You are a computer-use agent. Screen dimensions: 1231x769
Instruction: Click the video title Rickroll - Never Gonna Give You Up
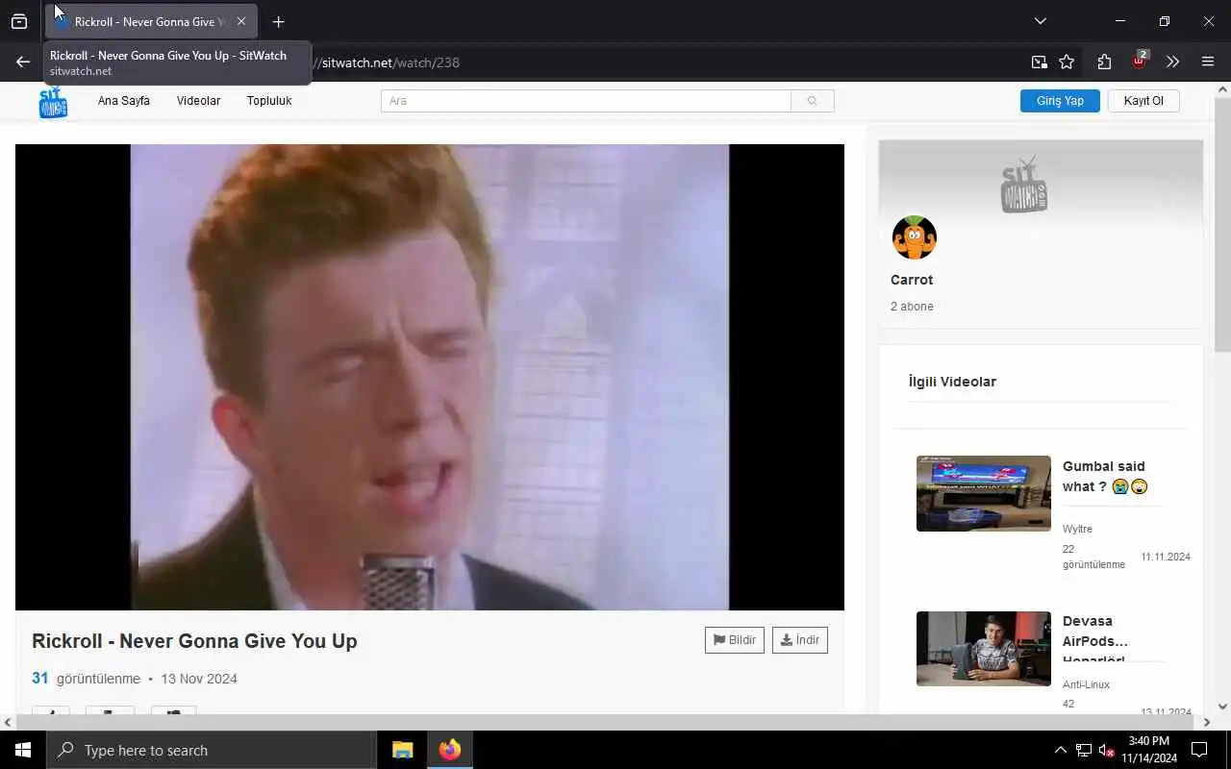point(194,641)
